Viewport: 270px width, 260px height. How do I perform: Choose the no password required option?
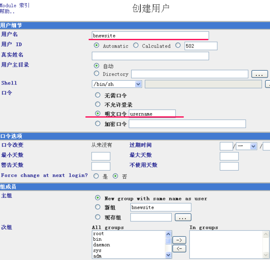tap(98, 95)
